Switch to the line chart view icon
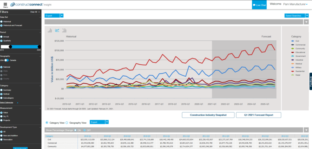Screen dimensions: 312x149 point(57,30)
